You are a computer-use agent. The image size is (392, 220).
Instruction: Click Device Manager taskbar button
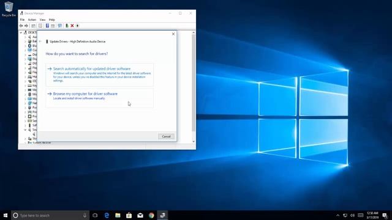coord(162,215)
